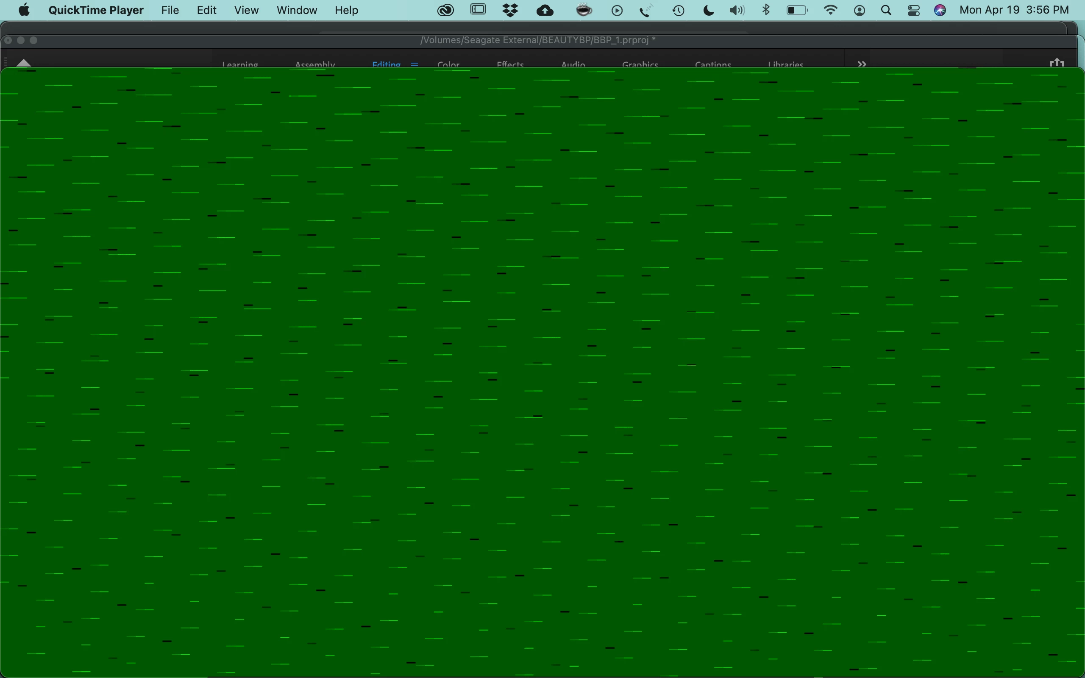Launch Siri from the menu bar
This screenshot has width=1085, height=678.
tap(940, 10)
